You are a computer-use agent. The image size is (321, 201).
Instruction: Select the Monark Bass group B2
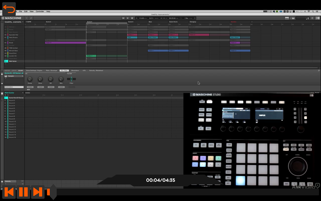pyautogui.click(x=14, y=51)
